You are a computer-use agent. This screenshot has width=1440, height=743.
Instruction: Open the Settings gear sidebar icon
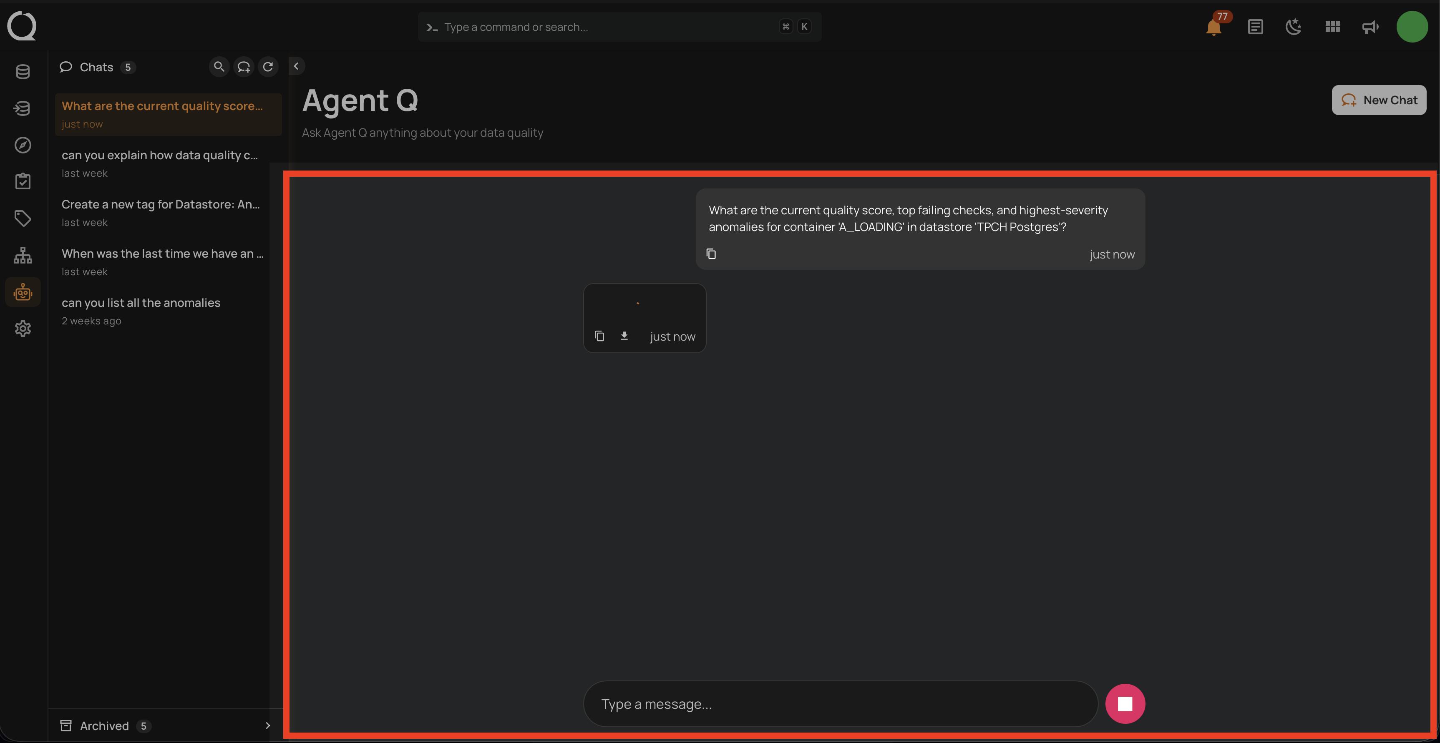tap(23, 329)
